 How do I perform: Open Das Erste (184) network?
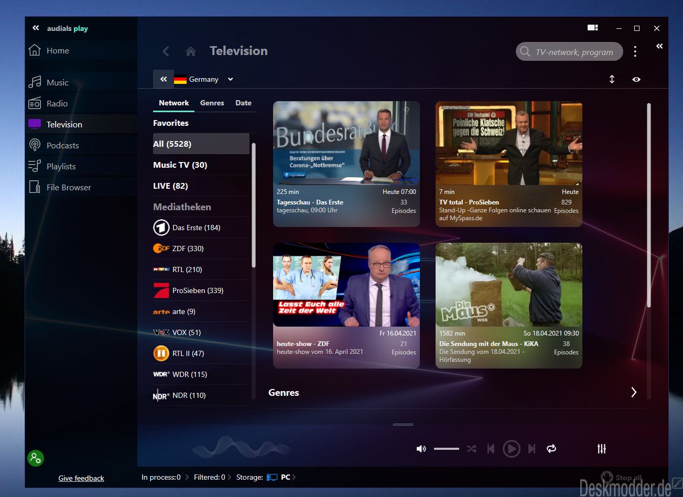(x=201, y=228)
